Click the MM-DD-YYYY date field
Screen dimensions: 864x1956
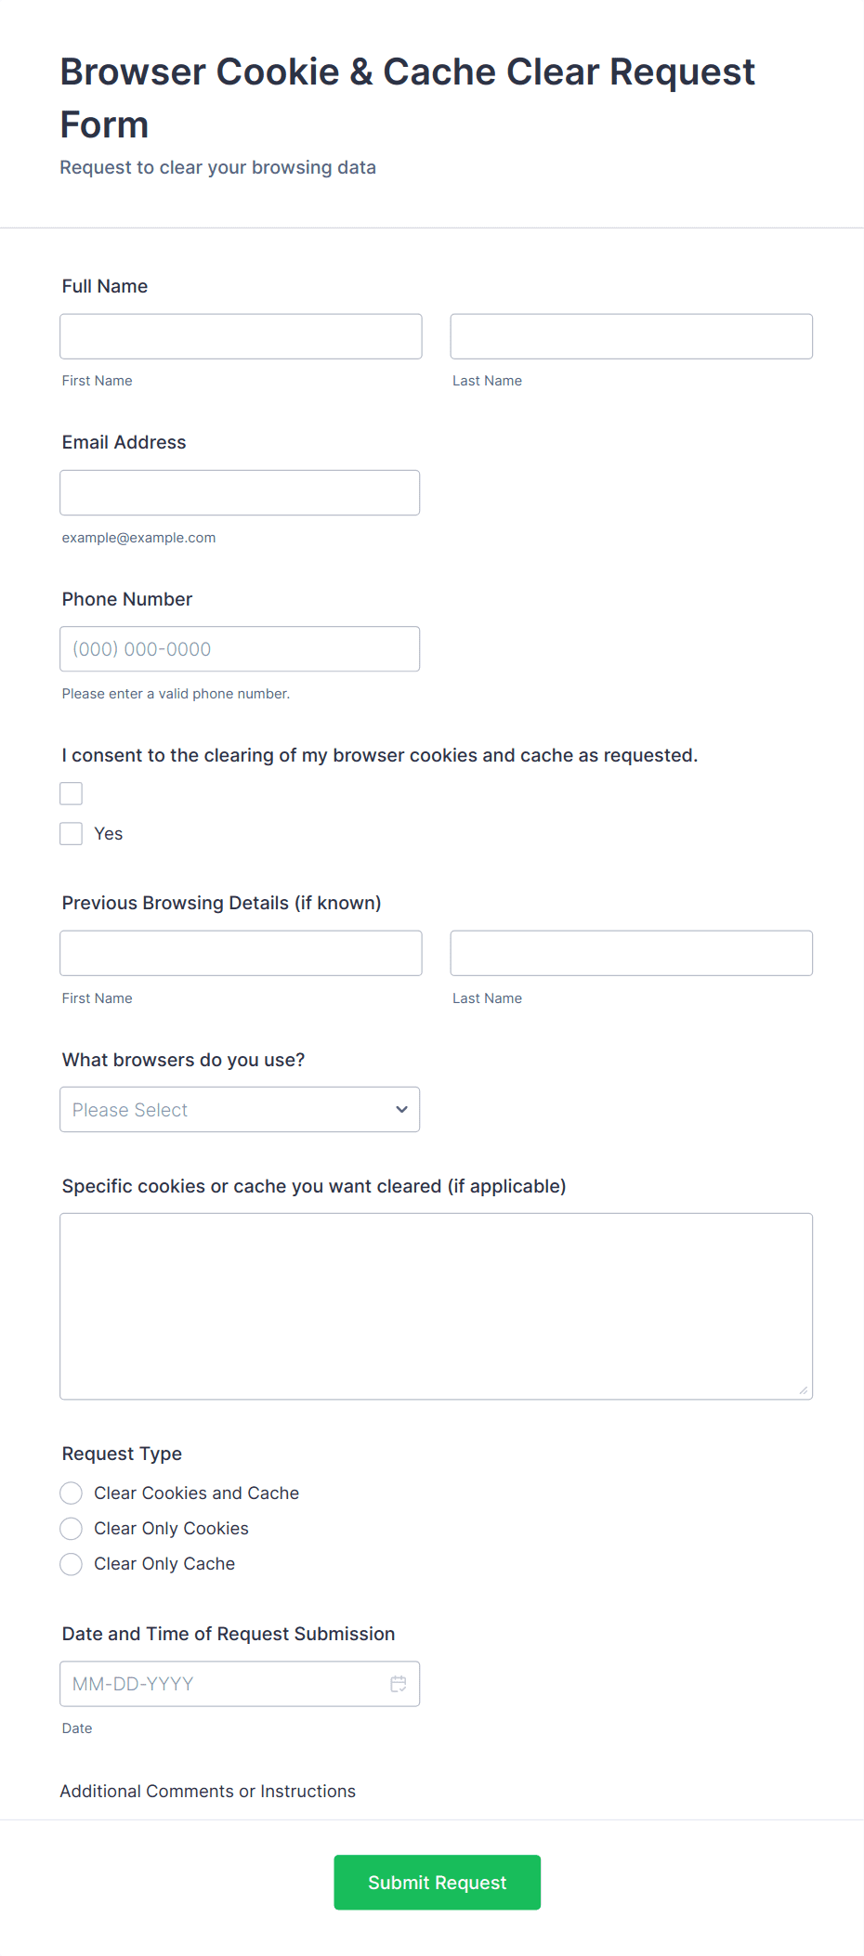point(223,1684)
